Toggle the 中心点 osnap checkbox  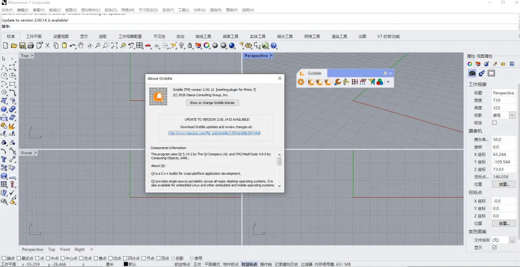coord(62,258)
